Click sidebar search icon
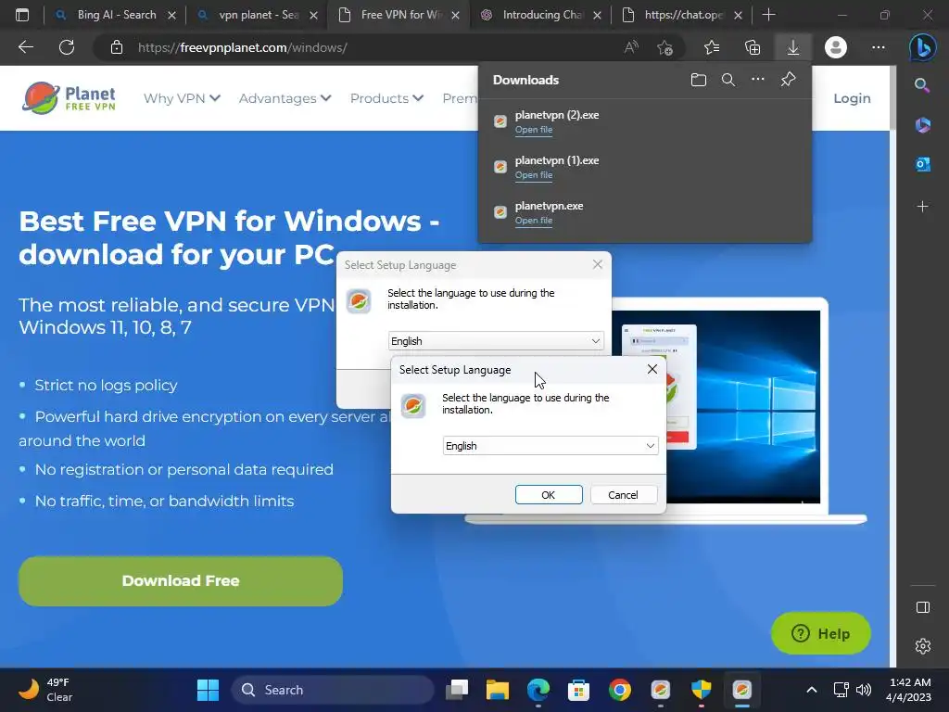The width and height of the screenshot is (949, 712). pos(922,85)
